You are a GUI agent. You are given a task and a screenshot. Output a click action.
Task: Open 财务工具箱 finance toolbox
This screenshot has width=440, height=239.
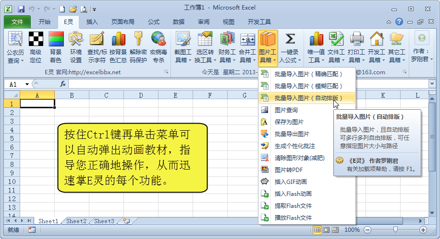227,47
